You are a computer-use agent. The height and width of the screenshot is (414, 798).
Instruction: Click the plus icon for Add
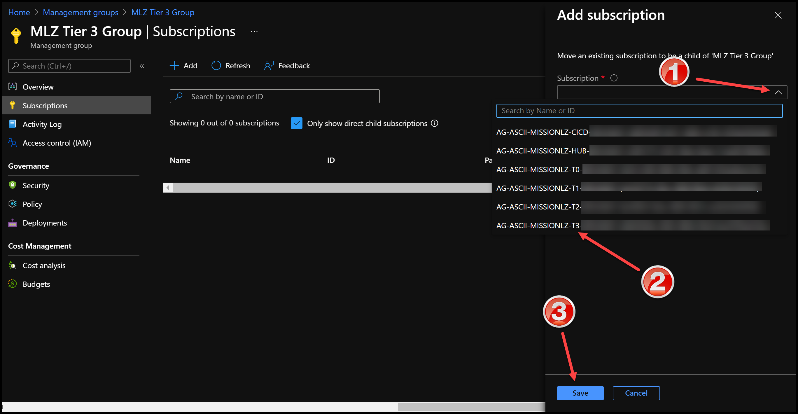(x=174, y=65)
